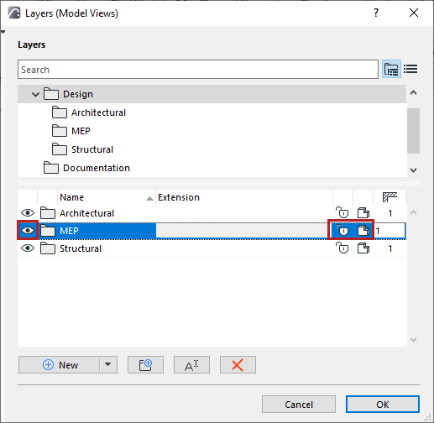Toggle the Structural folder eye icon

click(x=28, y=248)
